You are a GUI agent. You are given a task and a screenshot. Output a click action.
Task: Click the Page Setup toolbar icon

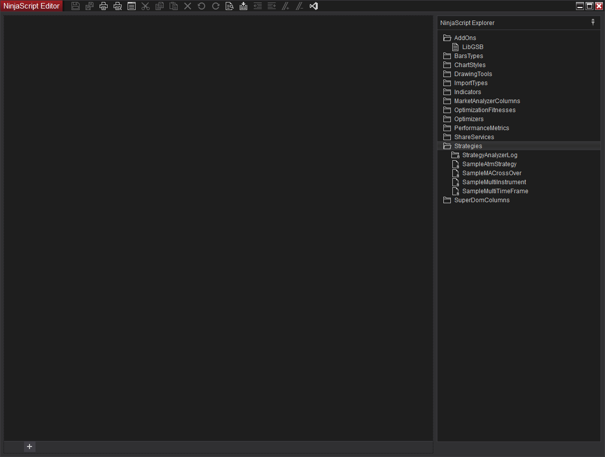(x=132, y=6)
